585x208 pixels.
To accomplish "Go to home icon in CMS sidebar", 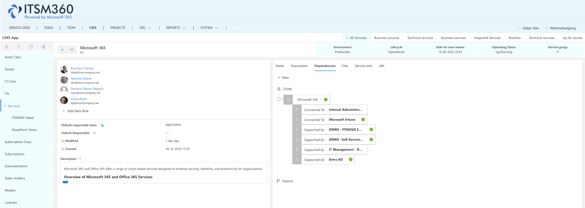I will pyautogui.click(x=7, y=47).
